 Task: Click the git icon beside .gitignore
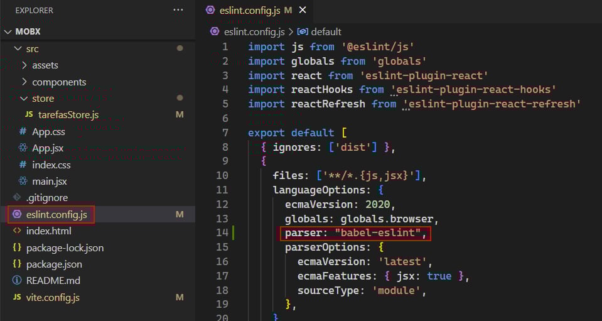(17, 198)
